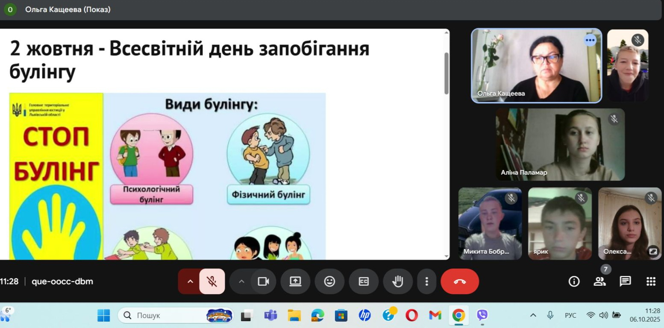Raise hand in the meeting

pos(398,281)
